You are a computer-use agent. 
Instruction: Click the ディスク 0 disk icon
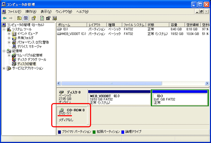[x=61, y=92]
